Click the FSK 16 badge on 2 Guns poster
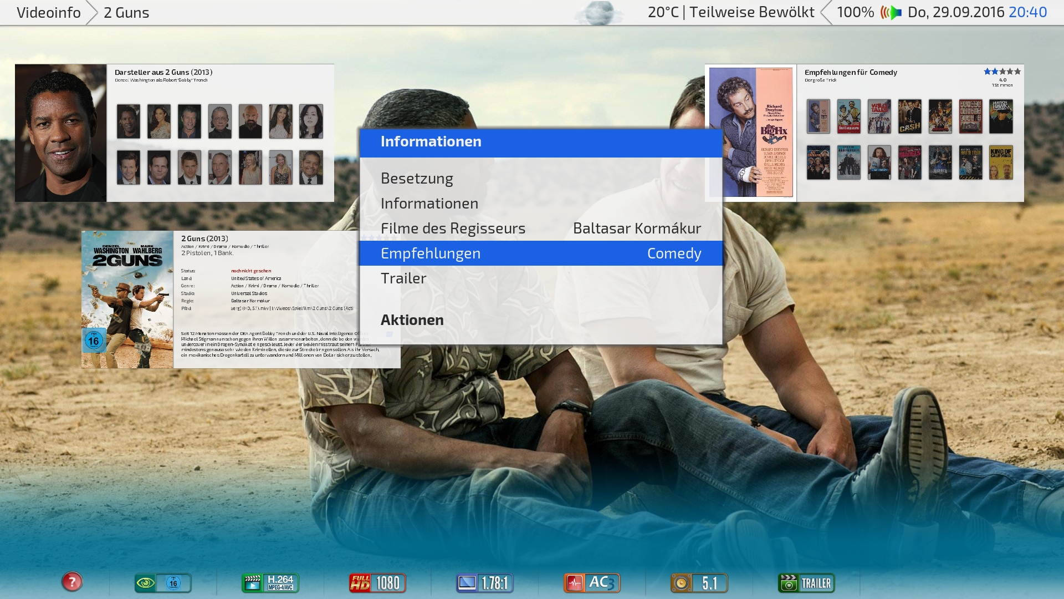This screenshot has width=1064, height=599. tap(94, 340)
